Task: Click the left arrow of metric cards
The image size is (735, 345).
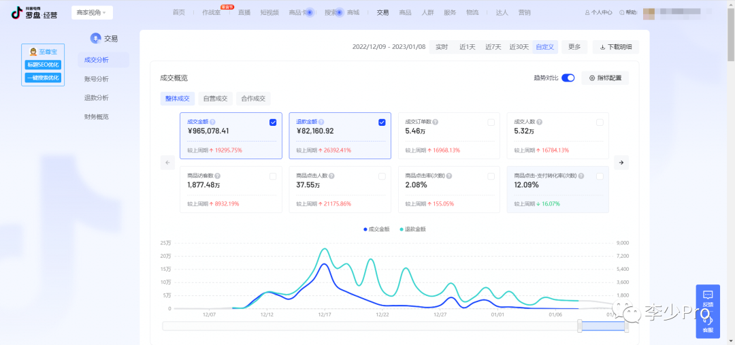Action: pyautogui.click(x=168, y=162)
